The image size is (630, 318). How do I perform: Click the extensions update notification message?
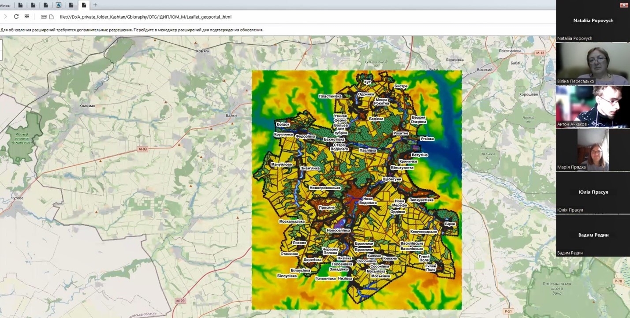[x=132, y=30]
